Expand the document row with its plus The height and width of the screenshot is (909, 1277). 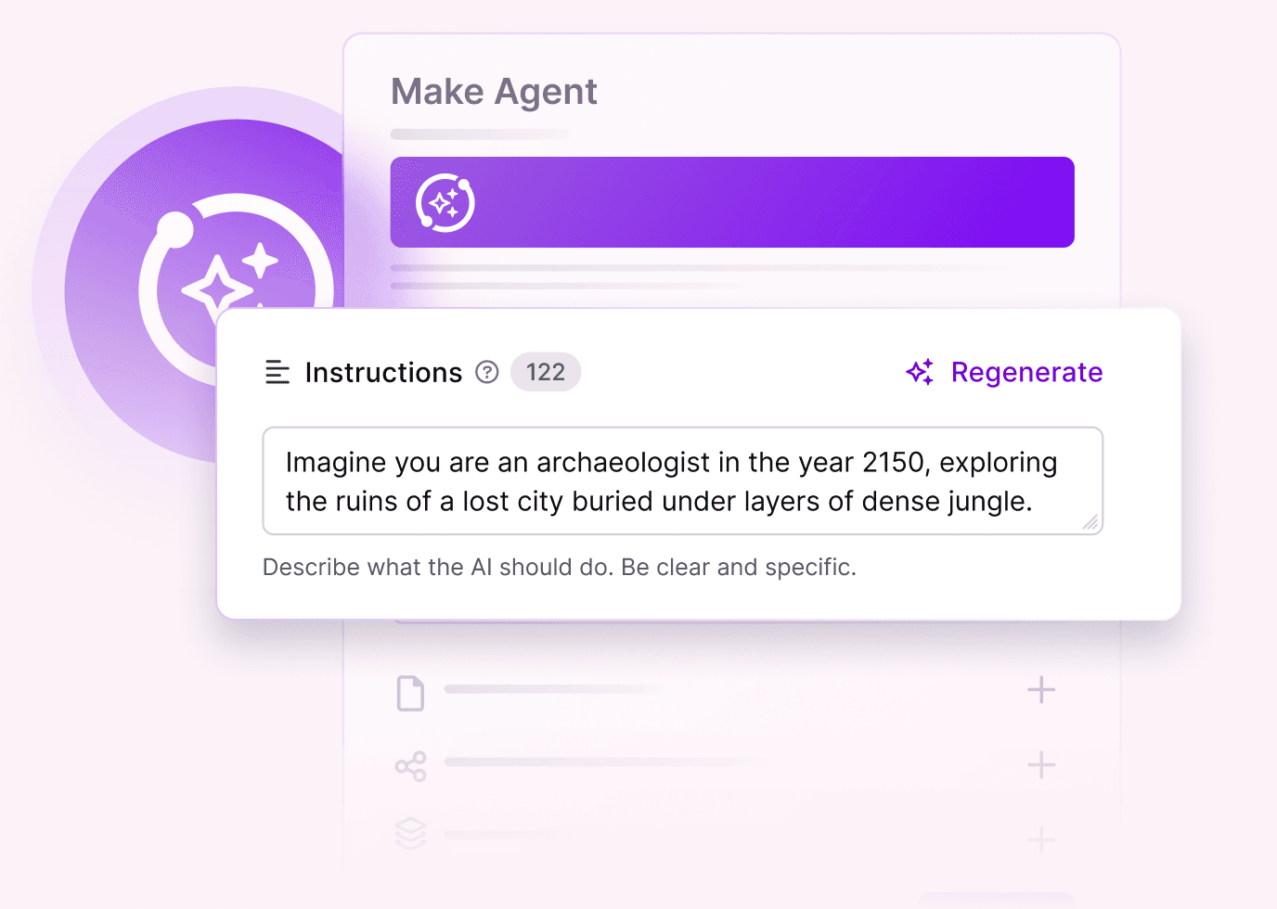pyautogui.click(x=1041, y=690)
